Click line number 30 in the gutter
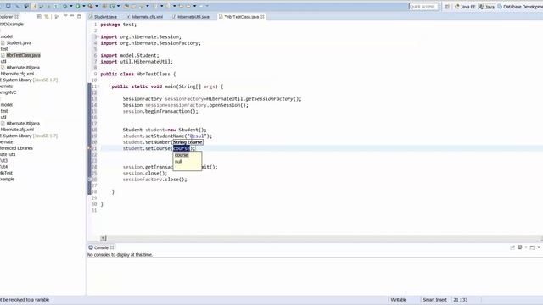This screenshot has height=305, width=543. click(94, 204)
